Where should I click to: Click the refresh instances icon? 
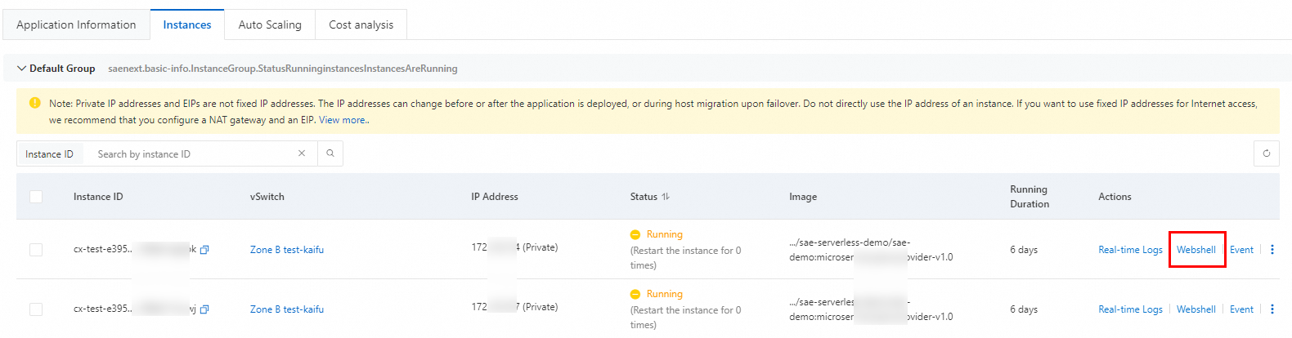[x=1266, y=153]
